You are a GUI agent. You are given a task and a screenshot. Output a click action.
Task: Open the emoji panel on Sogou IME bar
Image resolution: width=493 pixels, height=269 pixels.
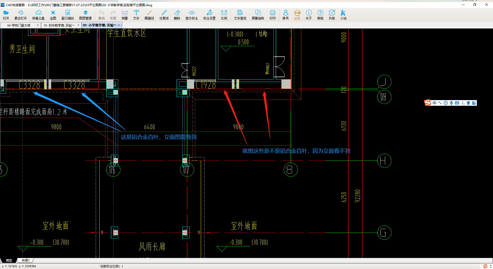pos(446,103)
